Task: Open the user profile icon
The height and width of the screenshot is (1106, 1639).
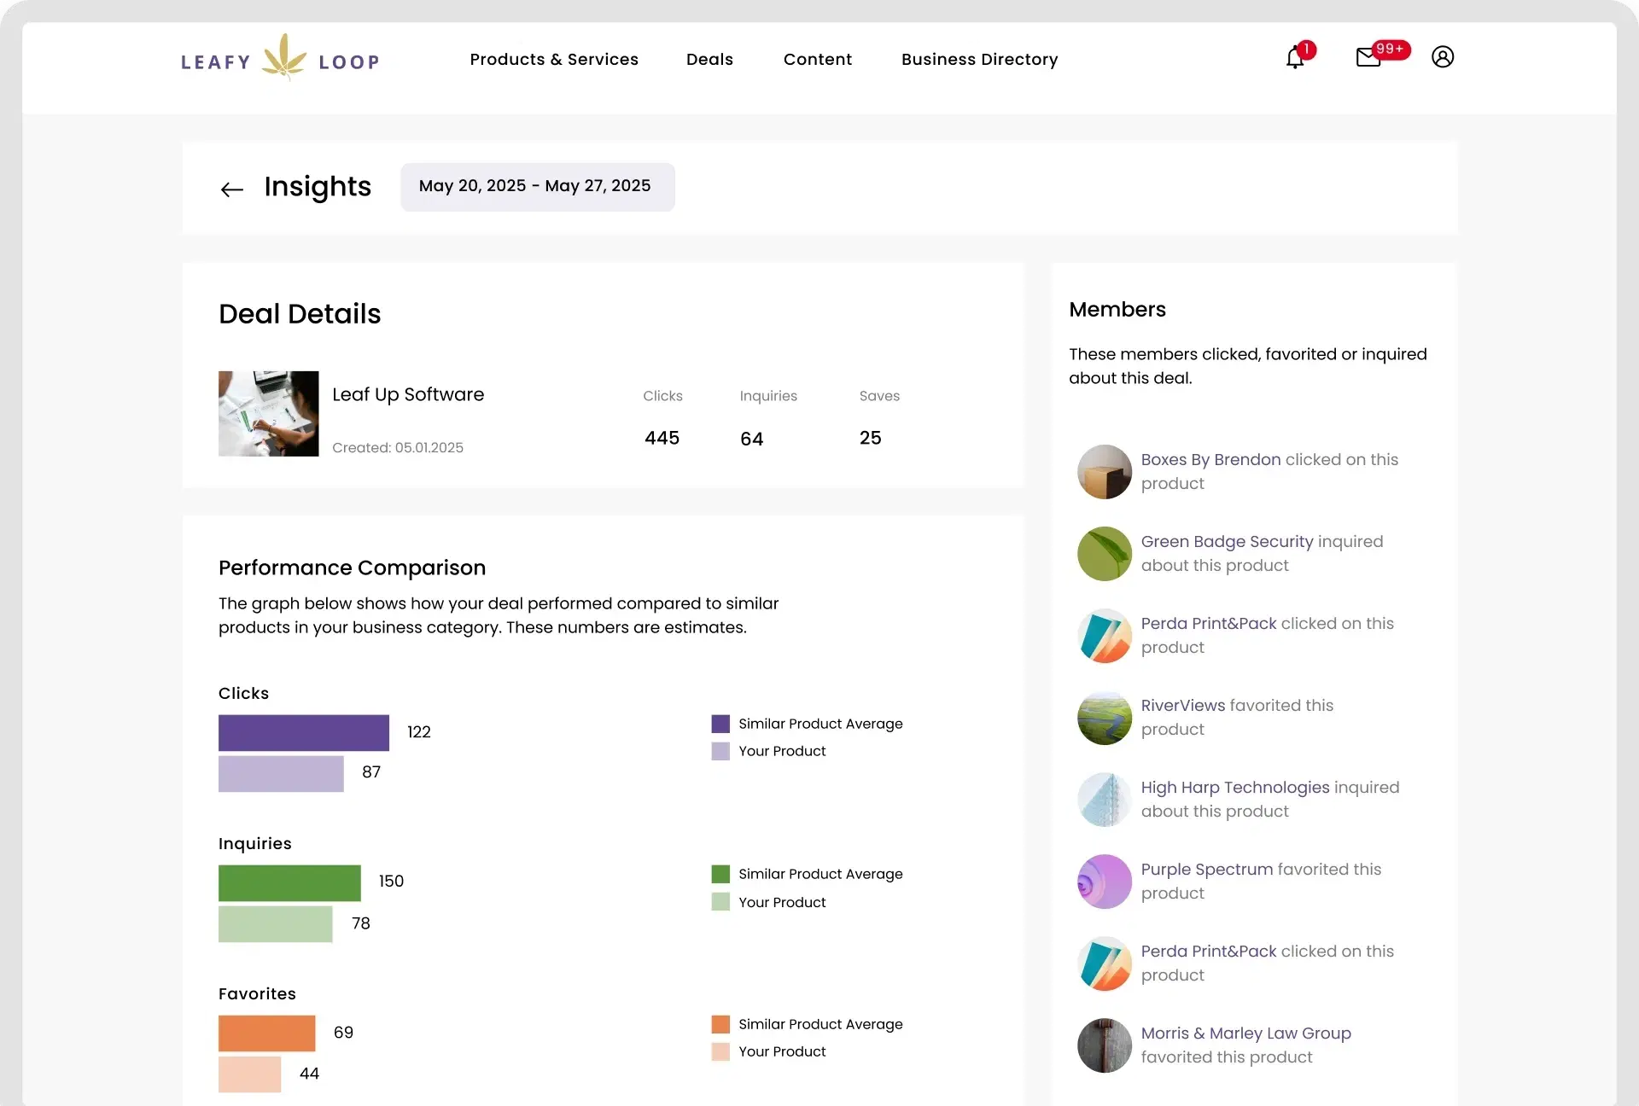Action: coord(1443,57)
